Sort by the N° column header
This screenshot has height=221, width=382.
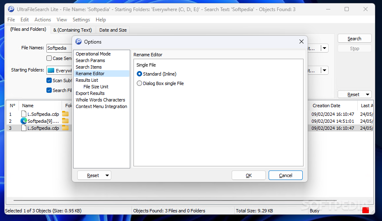point(13,106)
